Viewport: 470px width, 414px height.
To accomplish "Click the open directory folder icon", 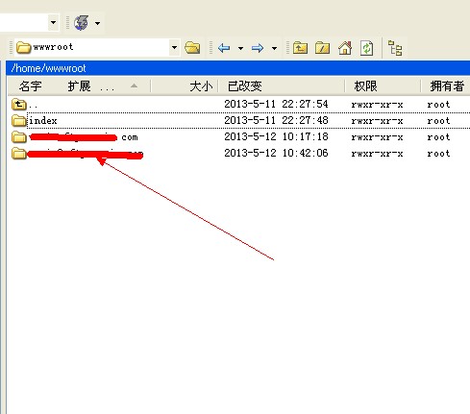I will [x=192, y=48].
